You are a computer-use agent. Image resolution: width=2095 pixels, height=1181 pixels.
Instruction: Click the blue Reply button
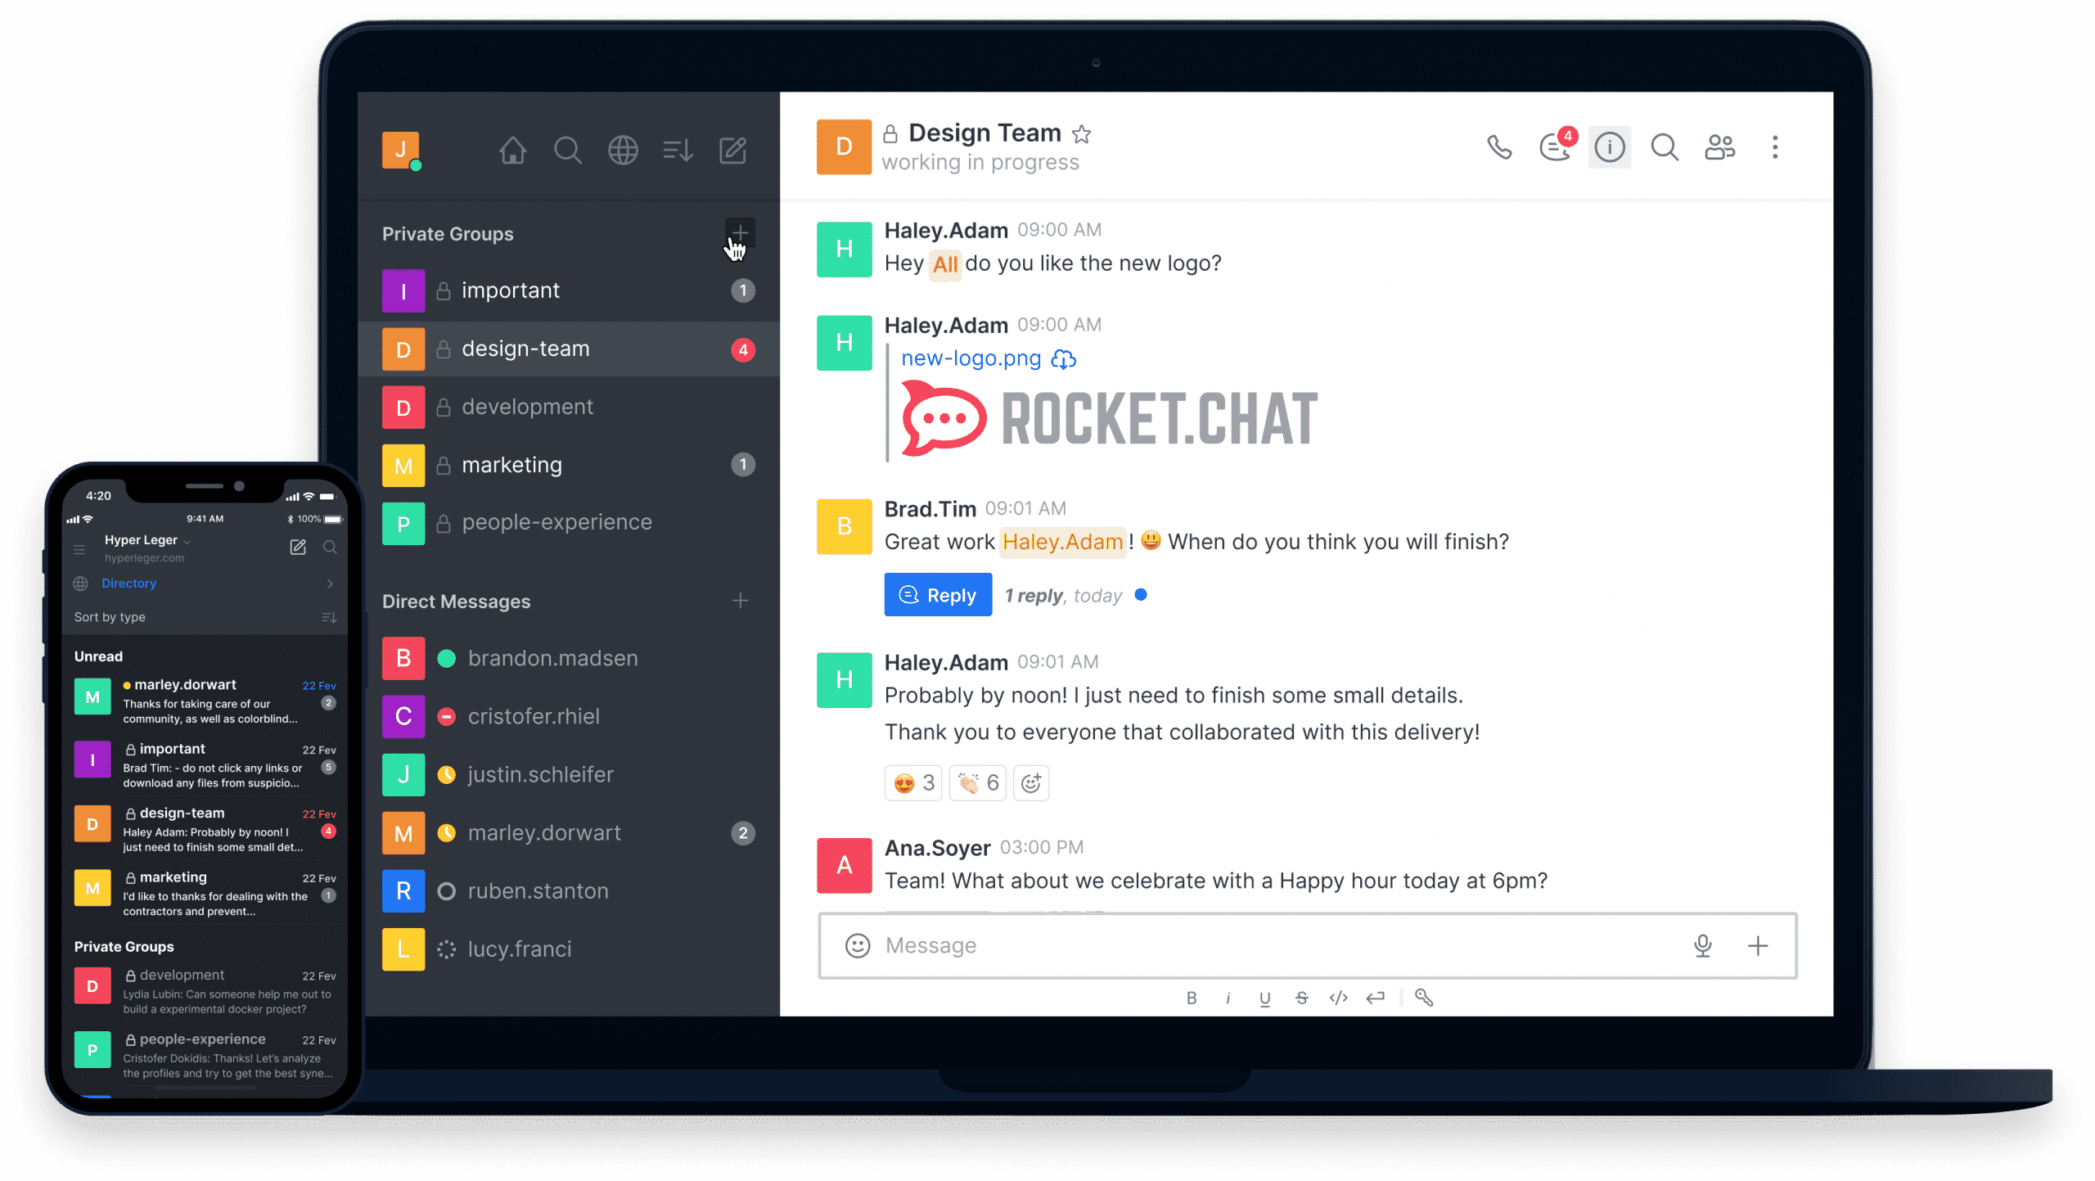coord(938,595)
